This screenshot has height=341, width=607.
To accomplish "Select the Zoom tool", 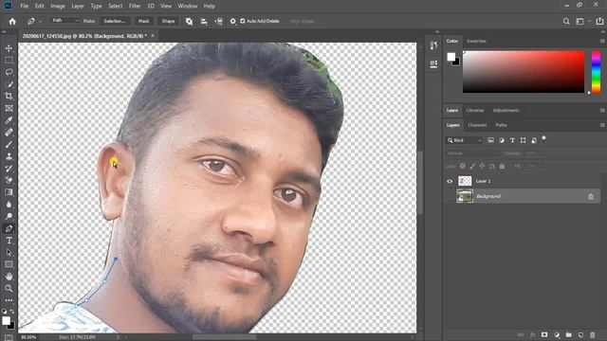I will tap(9, 288).
